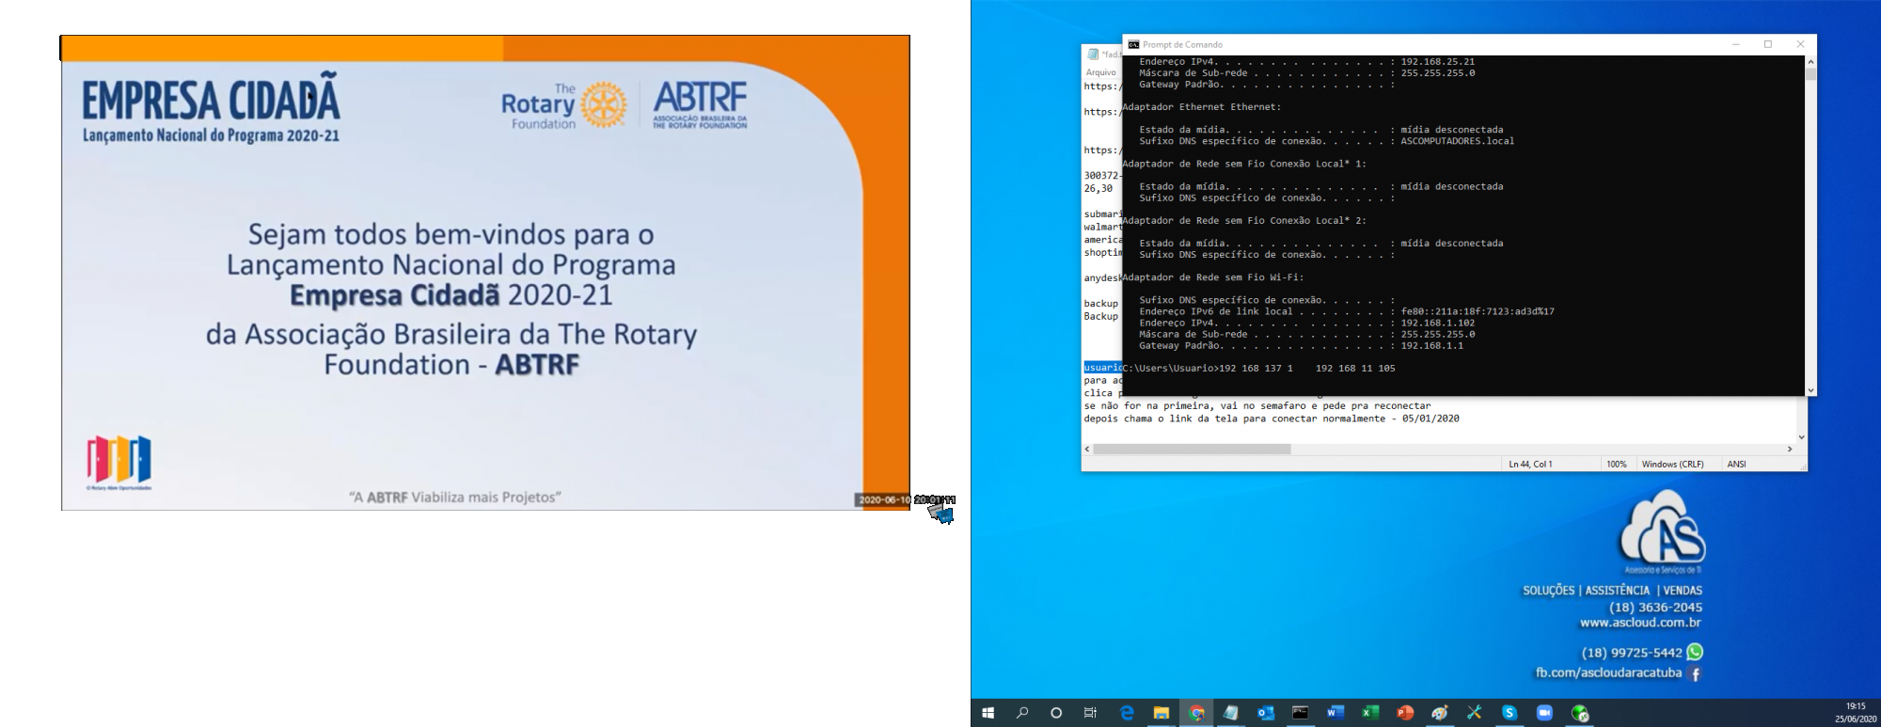Viewport: 1881px width, 727px height.
Task: Open the Arquivo menu in Notepad
Action: (x=1100, y=72)
